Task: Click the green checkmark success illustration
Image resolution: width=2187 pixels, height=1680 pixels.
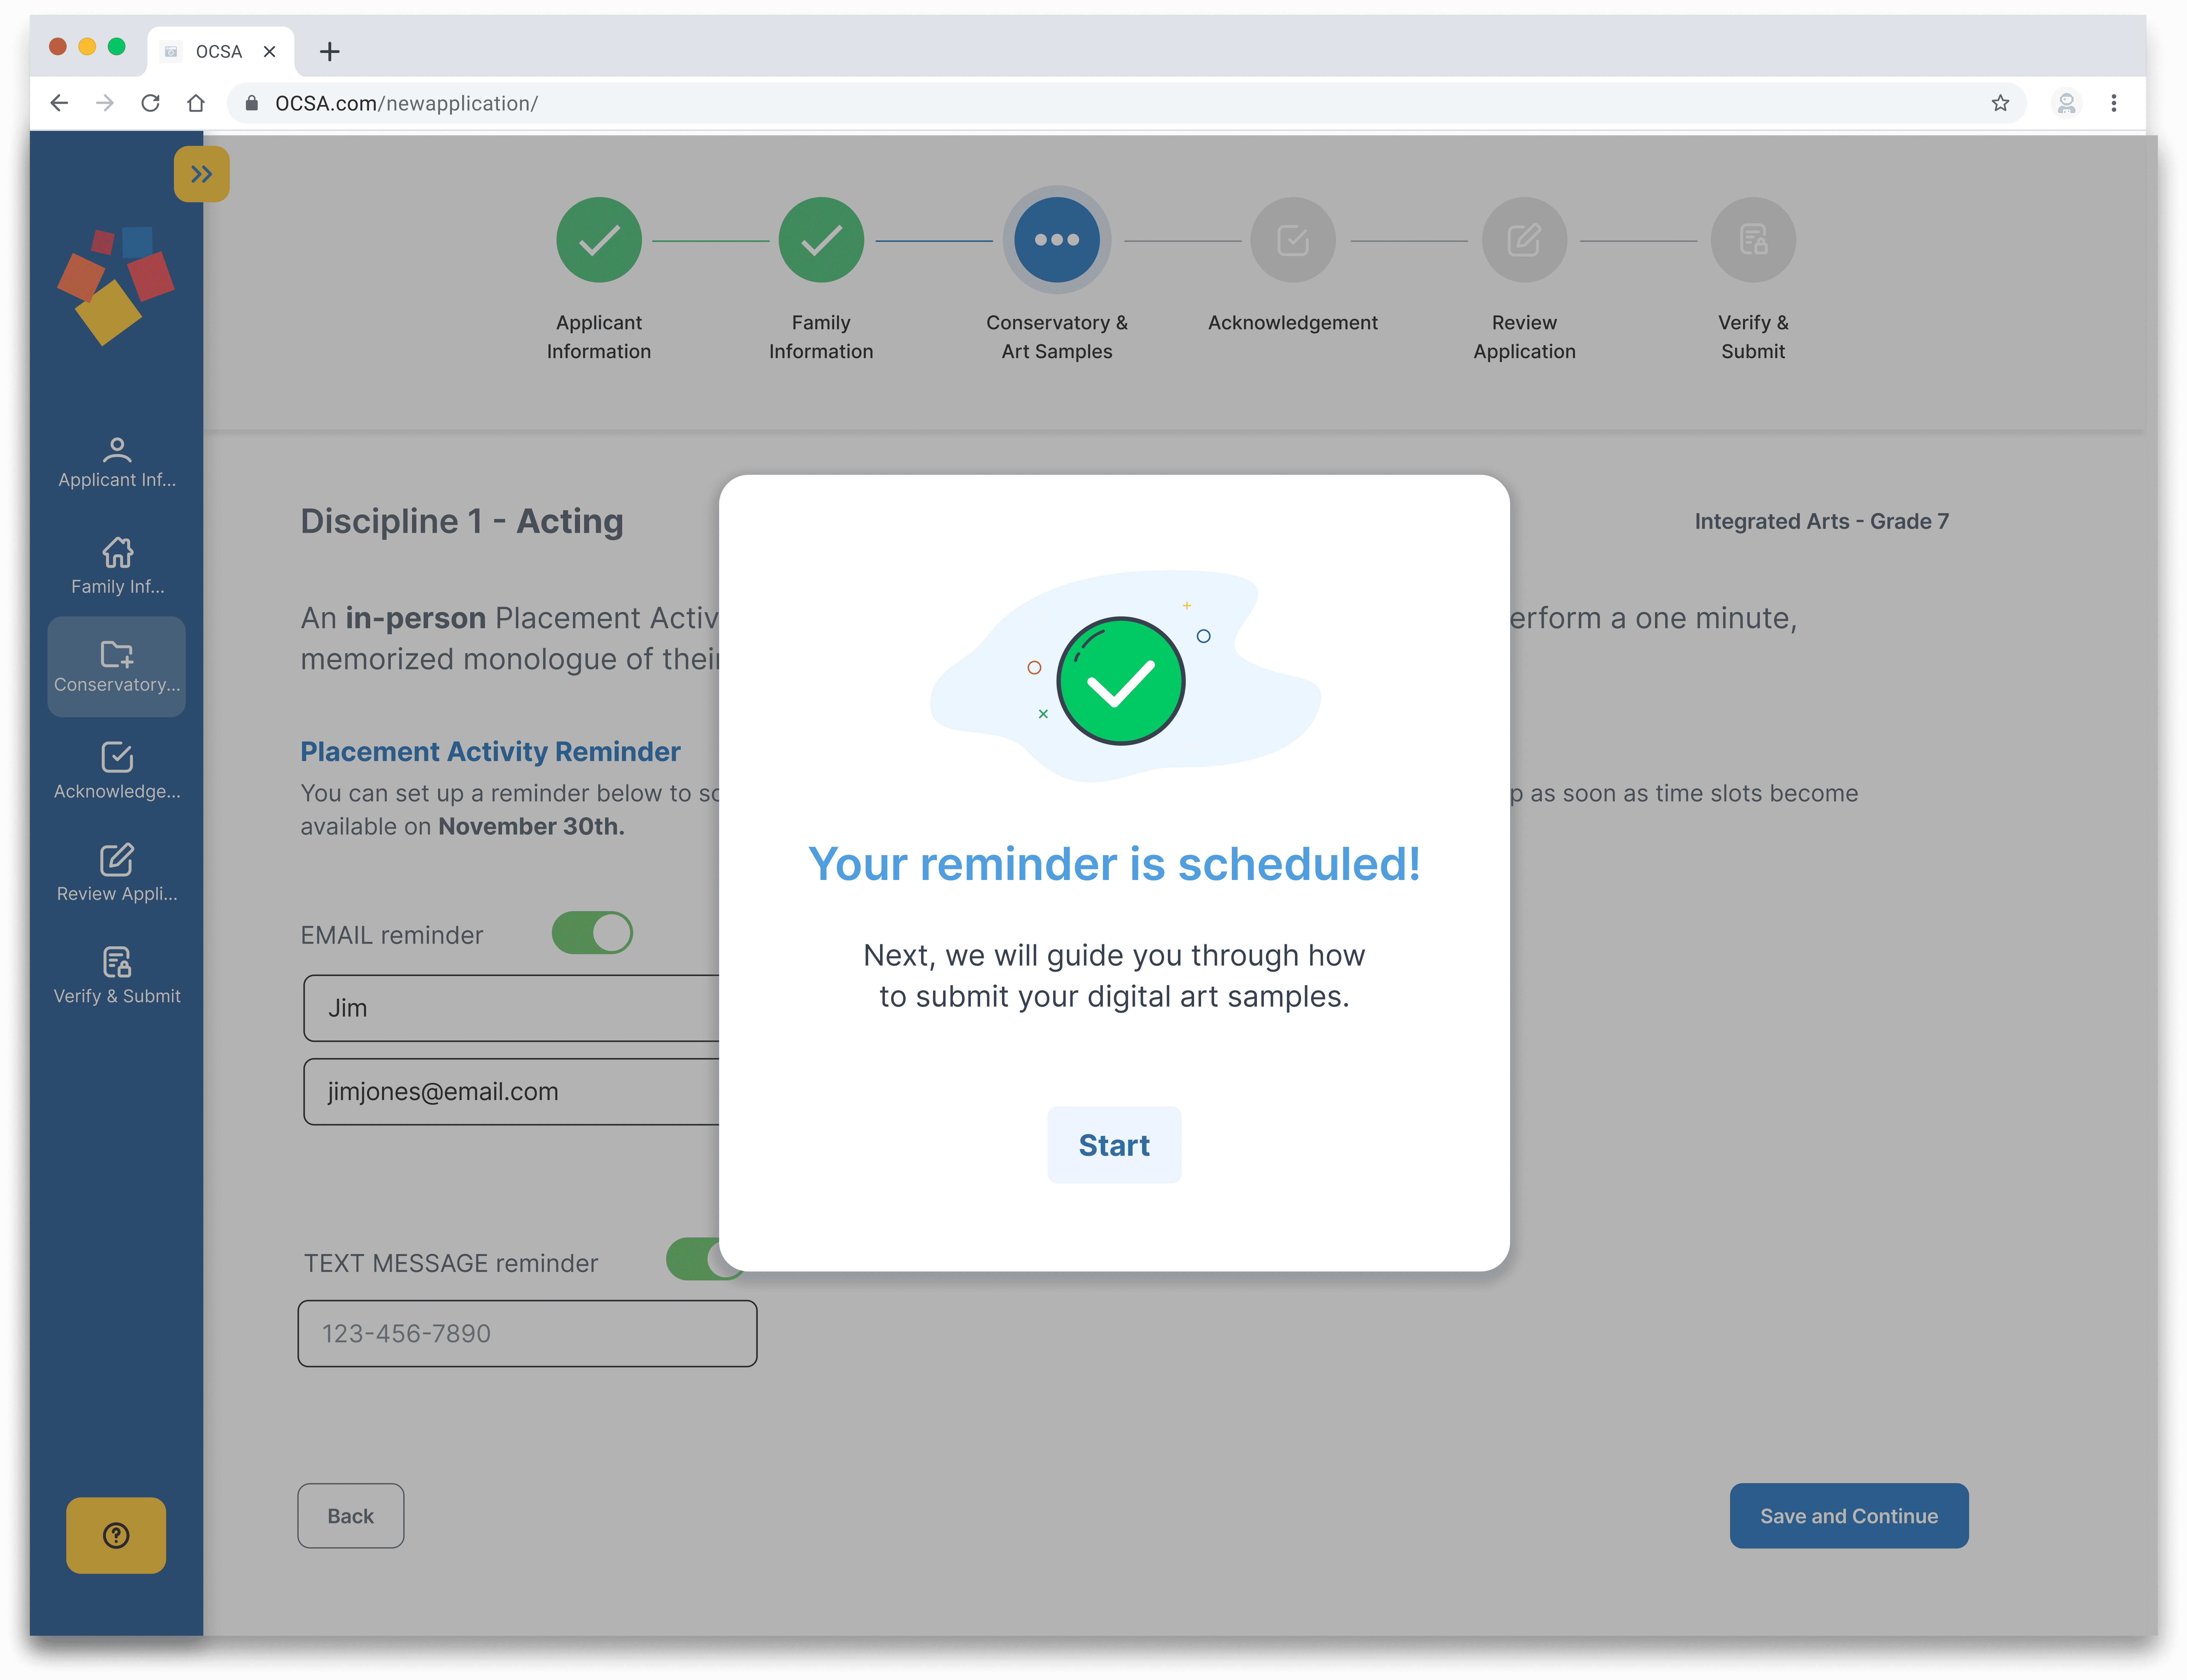Action: click(x=1121, y=681)
